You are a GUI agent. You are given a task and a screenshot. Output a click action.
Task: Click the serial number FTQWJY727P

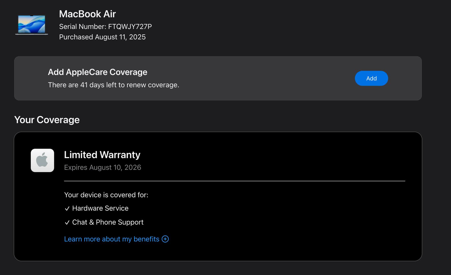pos(130,27)
